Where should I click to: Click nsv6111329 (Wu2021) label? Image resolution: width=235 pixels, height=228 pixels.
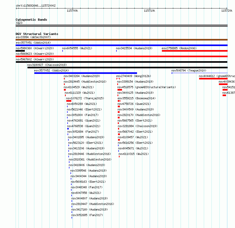point(80,93)
